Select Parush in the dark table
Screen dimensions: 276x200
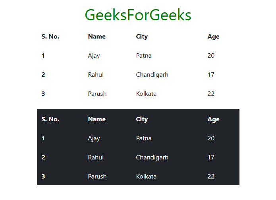tap(97, 177)
